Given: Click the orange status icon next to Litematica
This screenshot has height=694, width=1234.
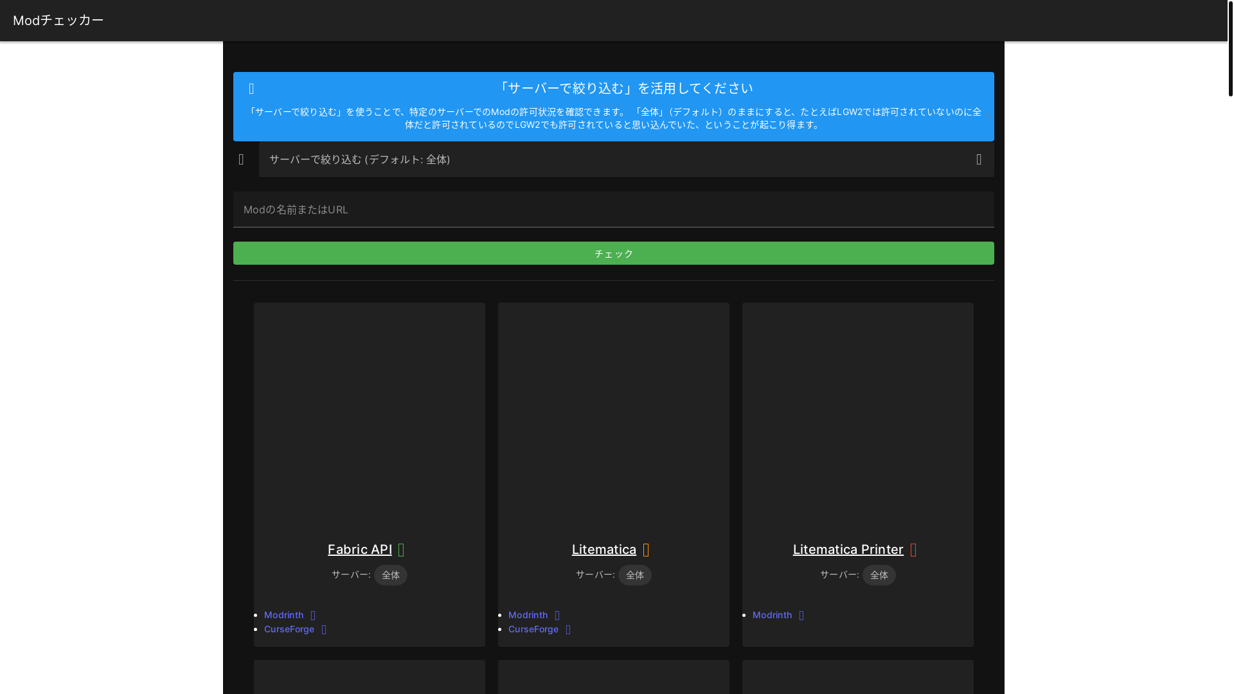Looking at the screenshot, I should tap(646, 550).
